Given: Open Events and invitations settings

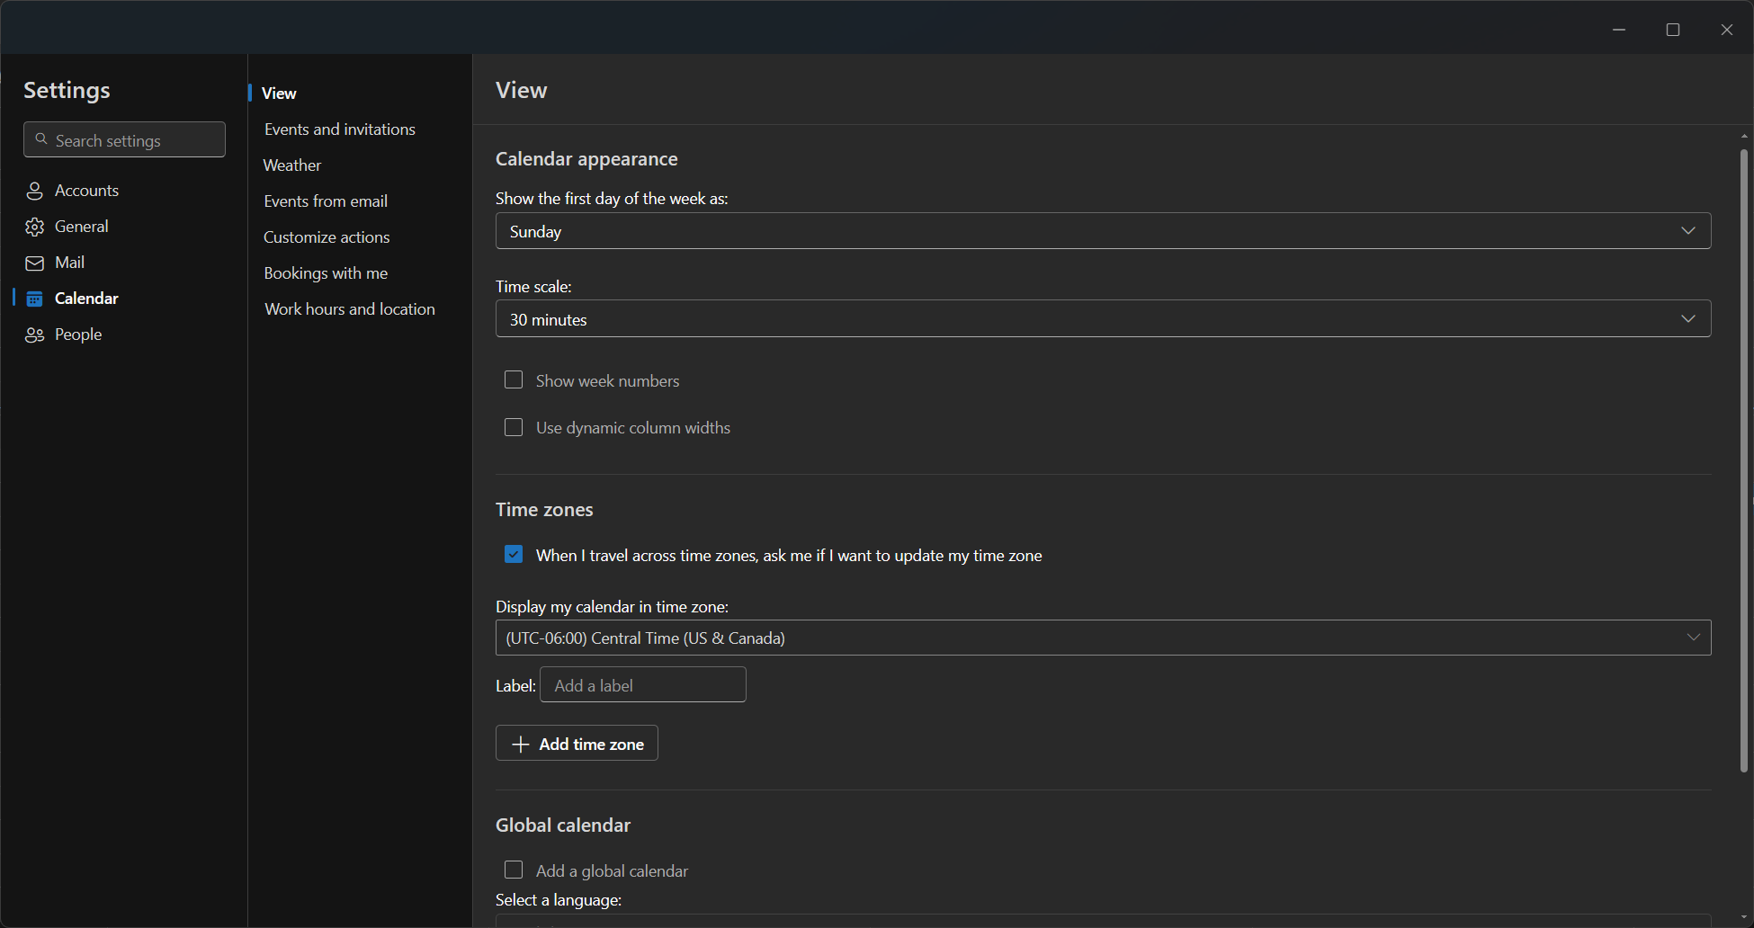Looking at the screenshot, I should tap(340, 129).
